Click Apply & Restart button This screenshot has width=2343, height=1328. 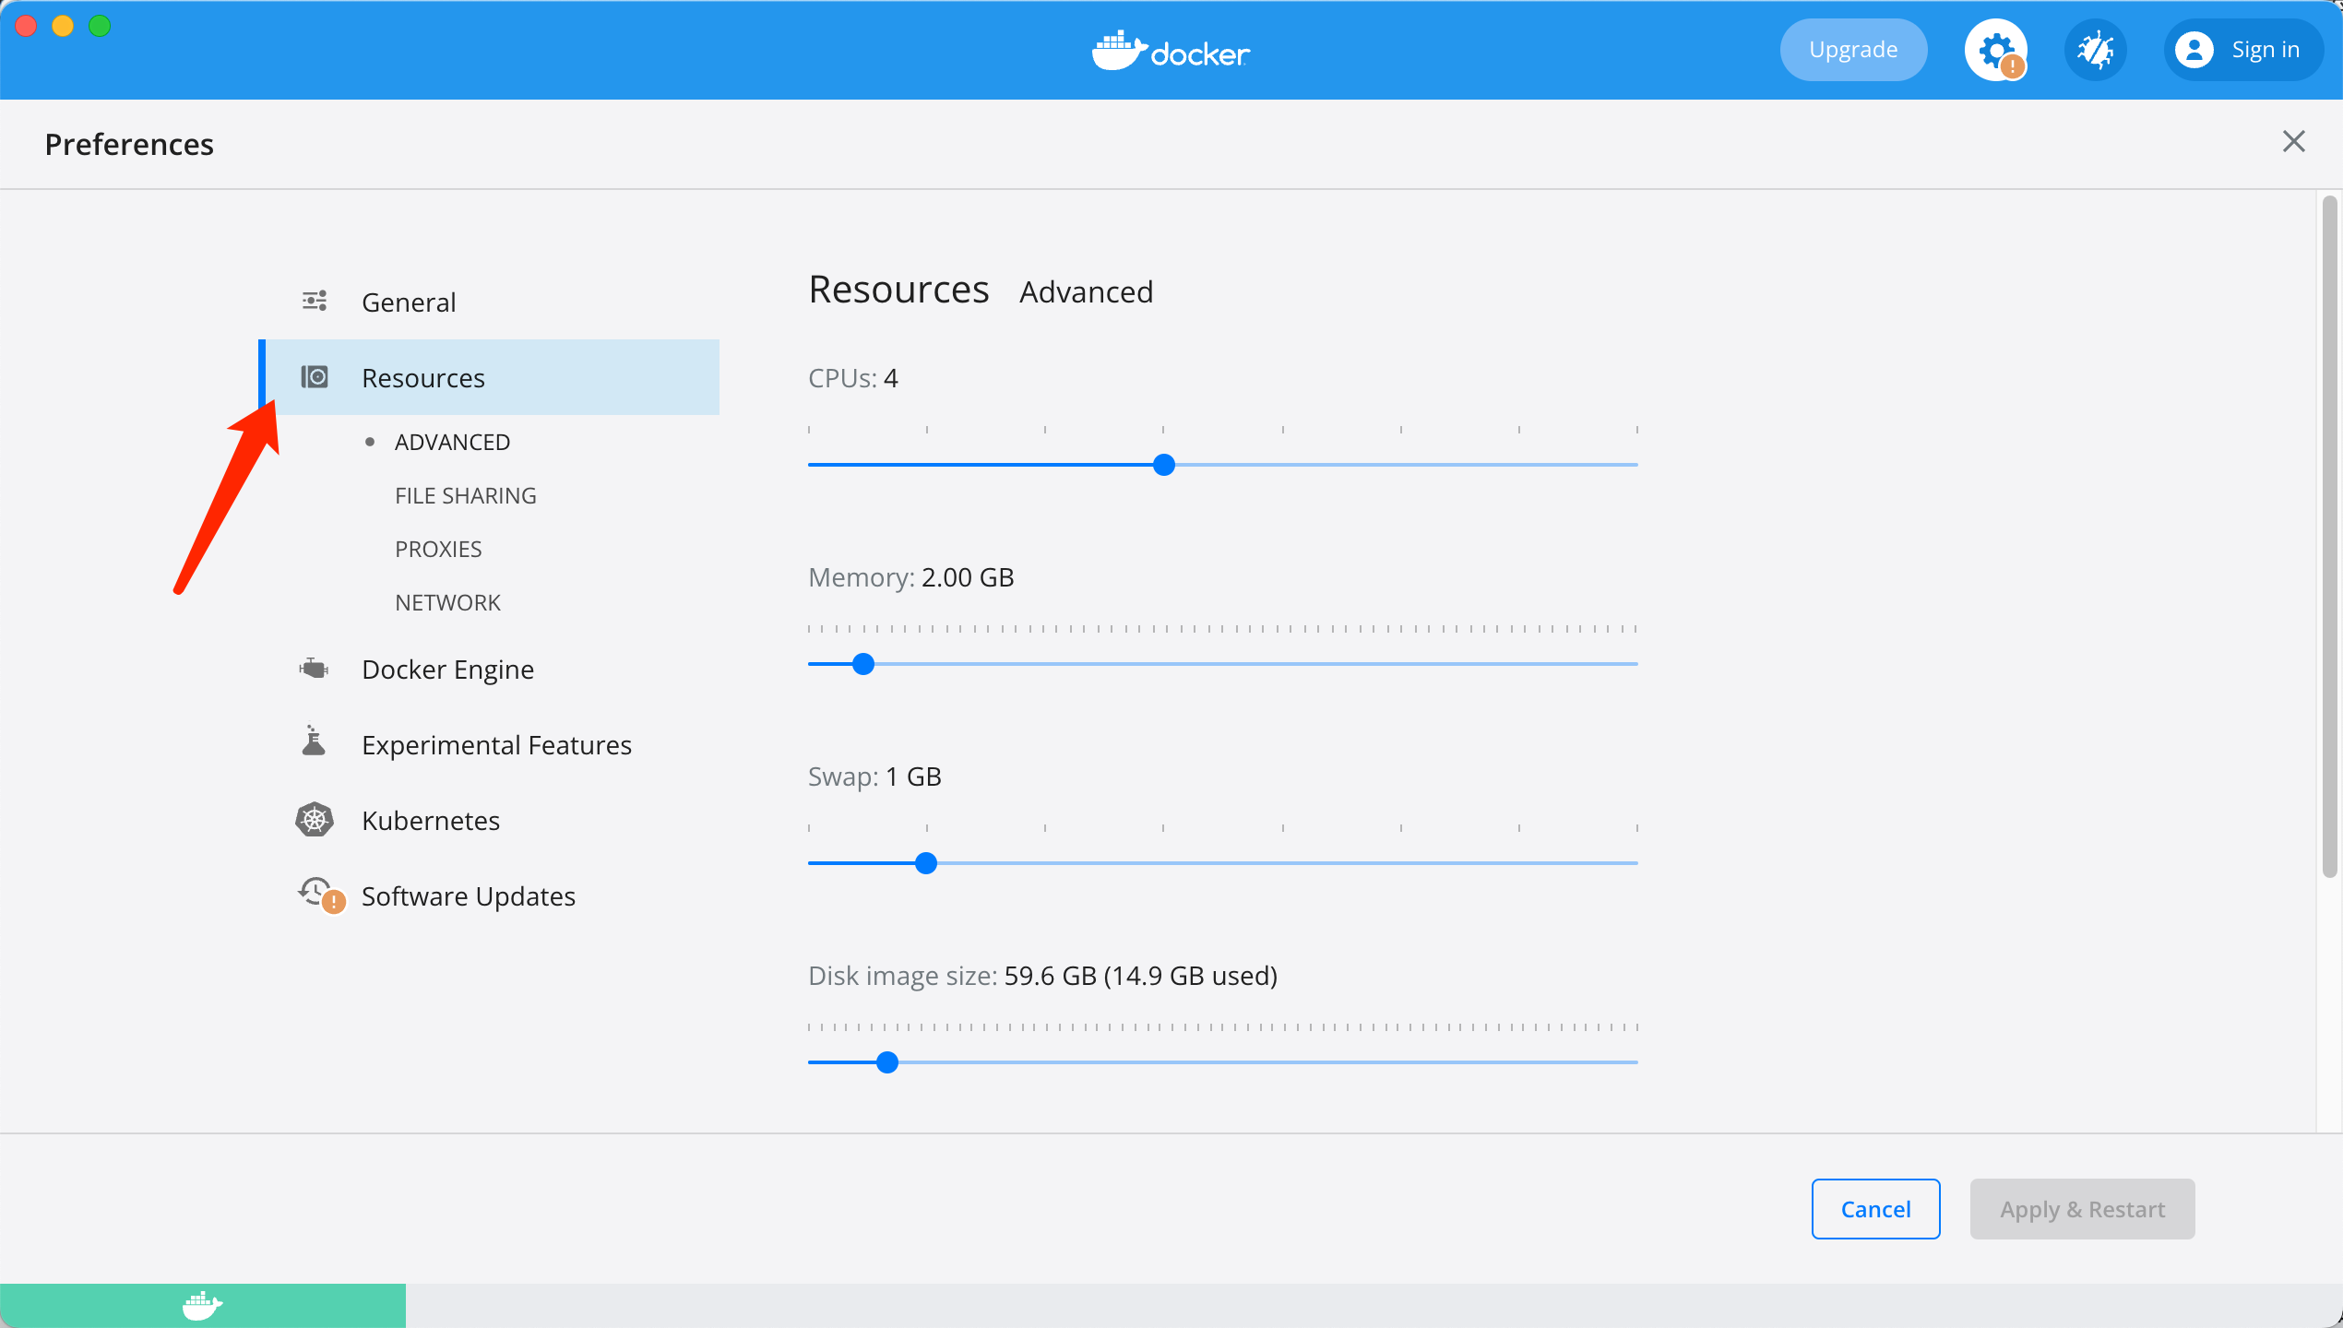[x=2082, y=1208]
